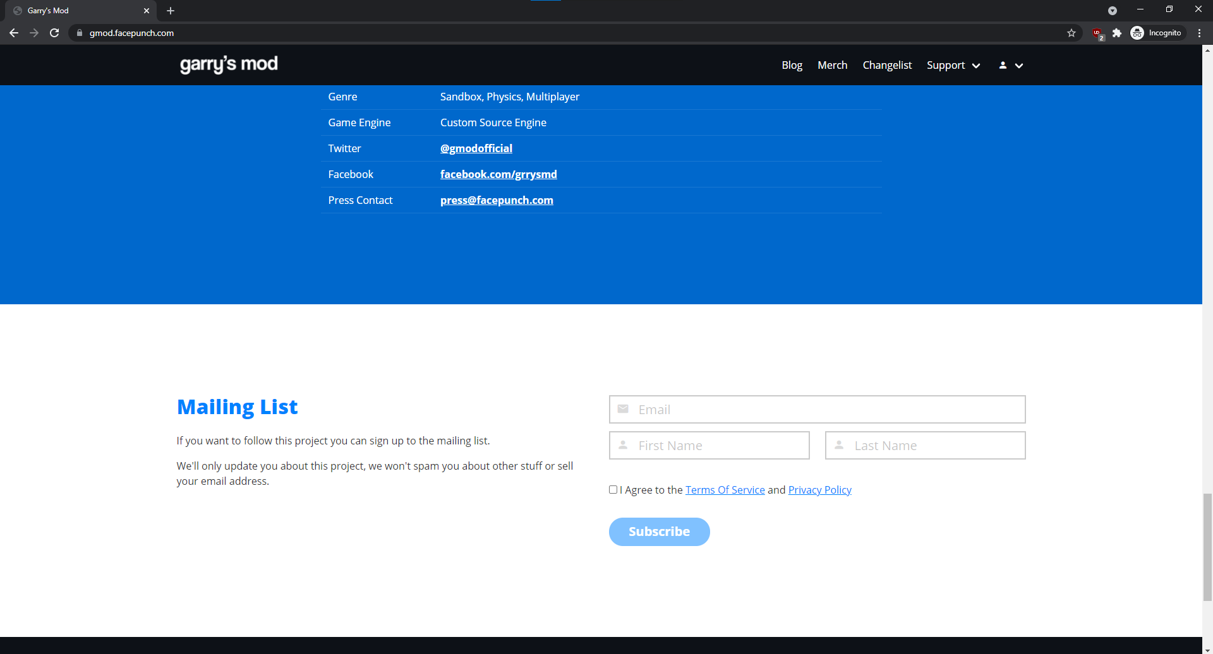This screenshot has width=1213, height=654.
Task: Click the Subscribe button
Action: click(x=660, y=532)
